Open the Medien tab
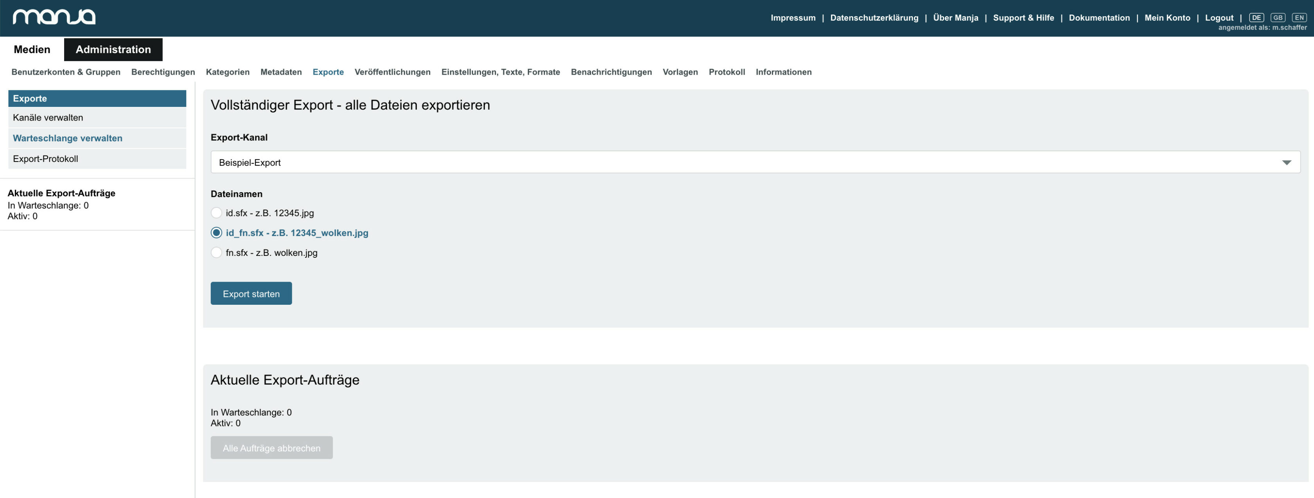The width and height of the screenshot is (1314, 498). tap(32, 50)
